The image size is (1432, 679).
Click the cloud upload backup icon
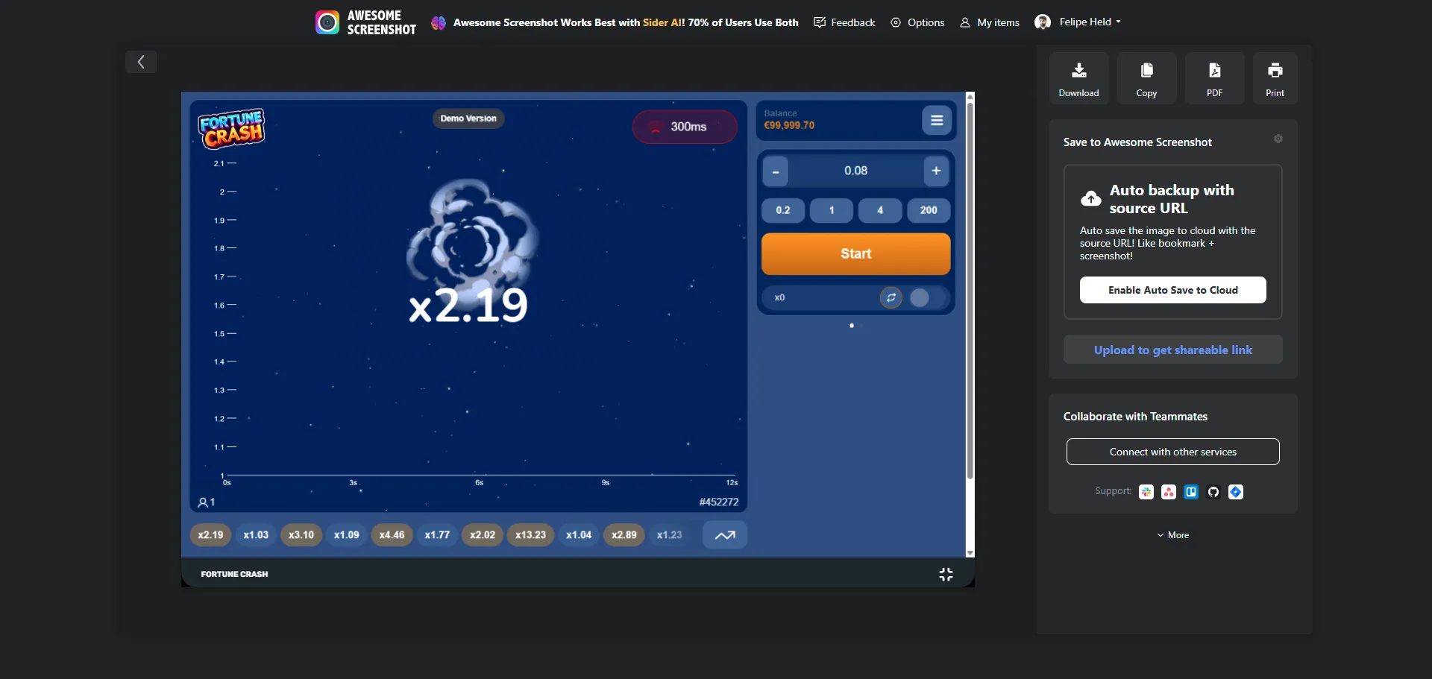1091,198
